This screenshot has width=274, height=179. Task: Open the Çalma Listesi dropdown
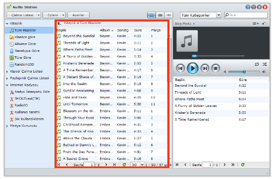coord(24,15)
